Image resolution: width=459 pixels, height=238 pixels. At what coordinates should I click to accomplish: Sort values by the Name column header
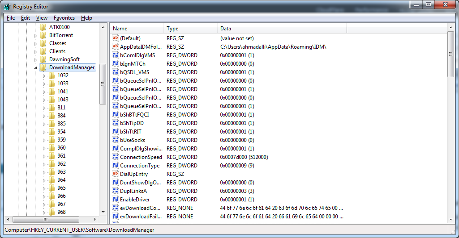(137, 29)
